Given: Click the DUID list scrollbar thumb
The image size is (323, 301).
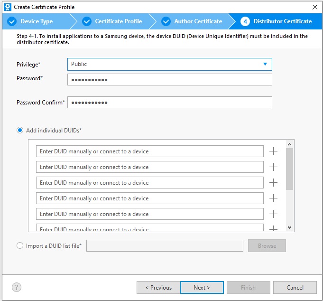Looking at the screenshot, I should coord(289,169).
